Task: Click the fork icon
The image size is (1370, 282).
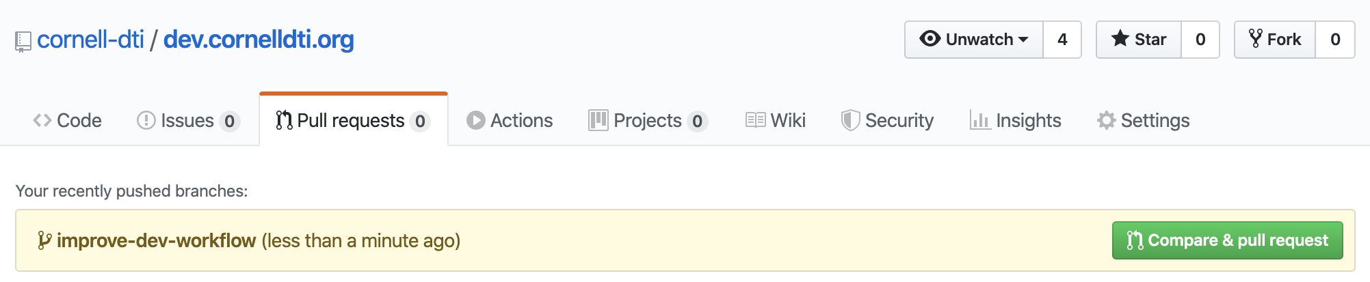Action: [1256, 38]
